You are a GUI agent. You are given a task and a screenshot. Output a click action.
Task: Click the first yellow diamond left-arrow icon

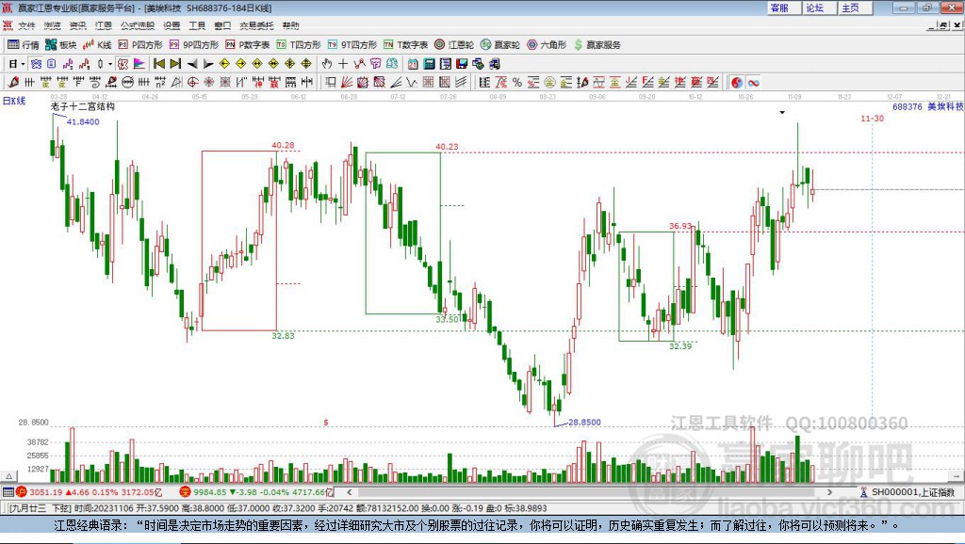tap(224, 63)
